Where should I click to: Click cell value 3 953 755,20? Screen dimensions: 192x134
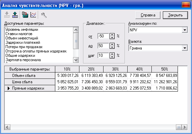click(x=67, y=88)
